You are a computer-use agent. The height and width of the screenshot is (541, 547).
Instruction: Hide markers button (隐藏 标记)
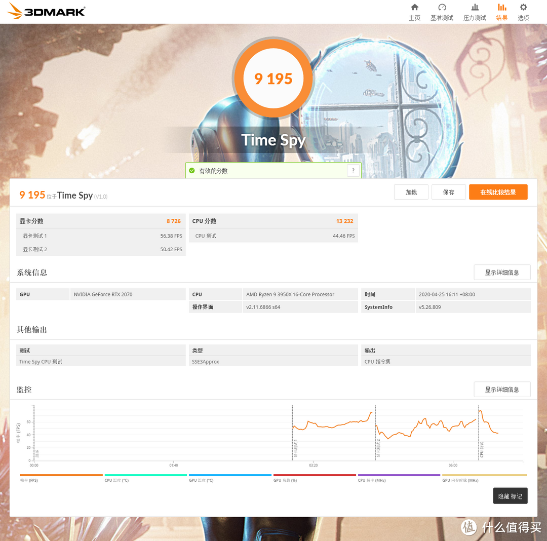(510, 496)
